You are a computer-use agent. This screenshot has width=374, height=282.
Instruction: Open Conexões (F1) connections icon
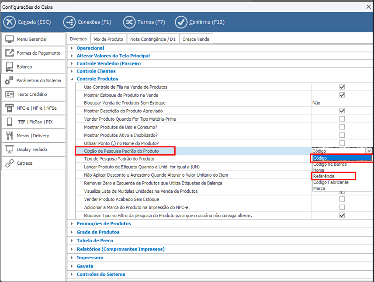pyautogui.click(x=69, y=22)
